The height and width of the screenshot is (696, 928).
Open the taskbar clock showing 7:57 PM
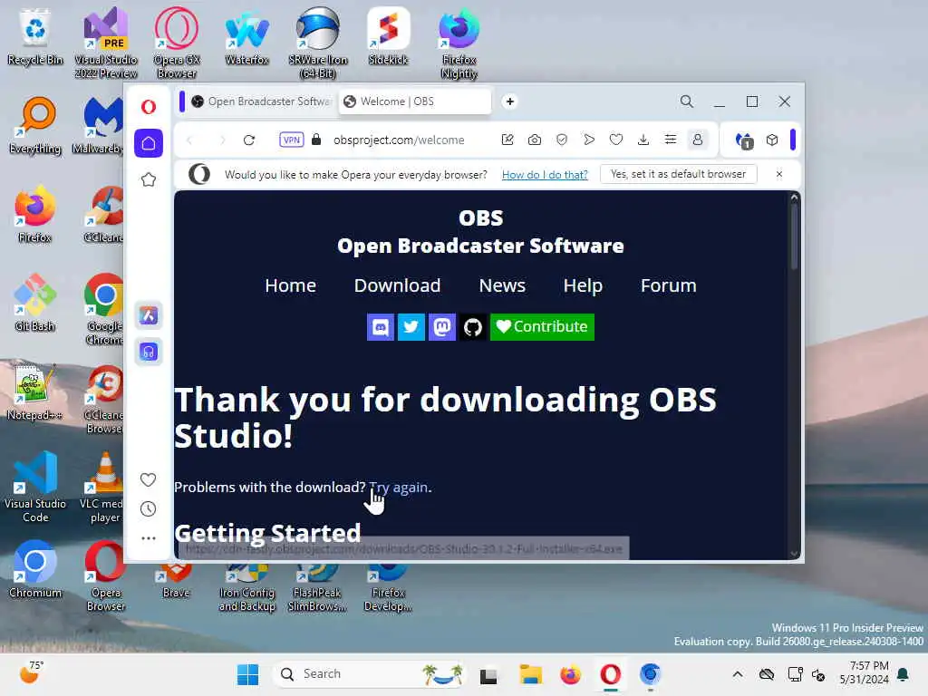tap(864, 673)
